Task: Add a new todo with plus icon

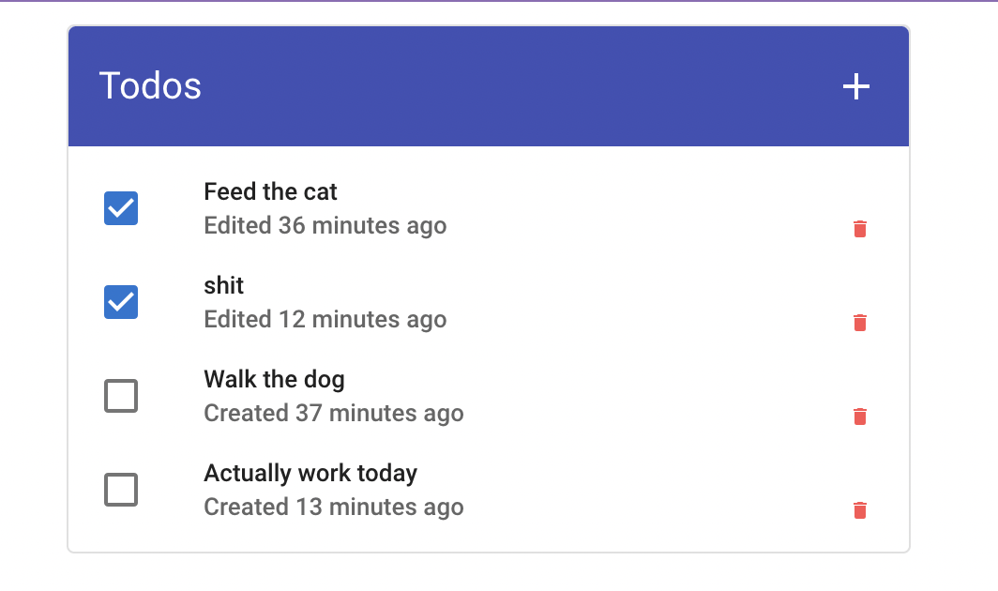Action: (856, 86)
